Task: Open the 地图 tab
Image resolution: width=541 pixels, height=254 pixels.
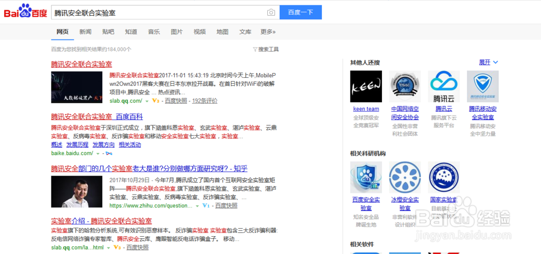Action: (x=222, y=32)
